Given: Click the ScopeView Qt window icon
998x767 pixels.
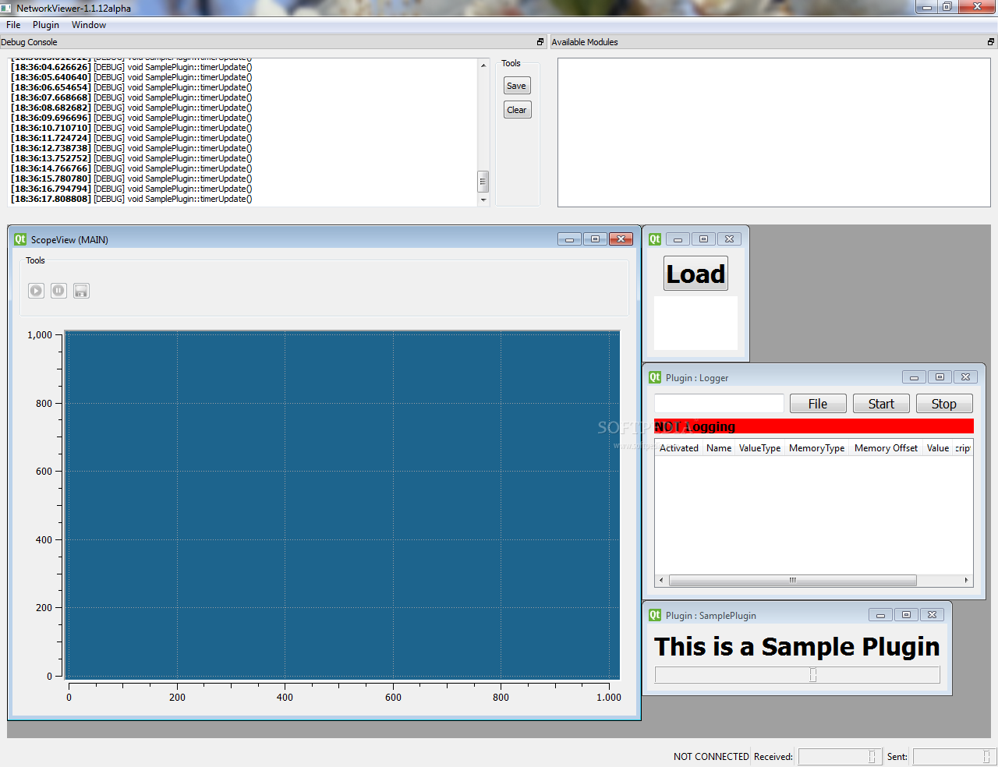Looking at the screenshot, I should tap(20, 239).
